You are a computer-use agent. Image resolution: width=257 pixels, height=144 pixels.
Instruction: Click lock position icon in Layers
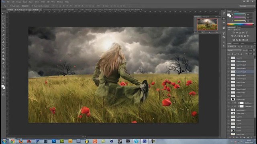[x=238, y=54]
